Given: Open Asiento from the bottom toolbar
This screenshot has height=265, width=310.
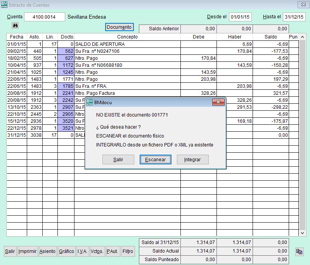Looking at the screenshot, I should point(48,251).
